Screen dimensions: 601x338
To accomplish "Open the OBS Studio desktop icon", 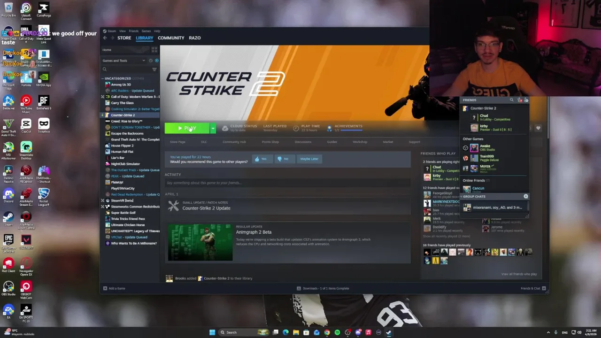I will (x=8, y=288).
